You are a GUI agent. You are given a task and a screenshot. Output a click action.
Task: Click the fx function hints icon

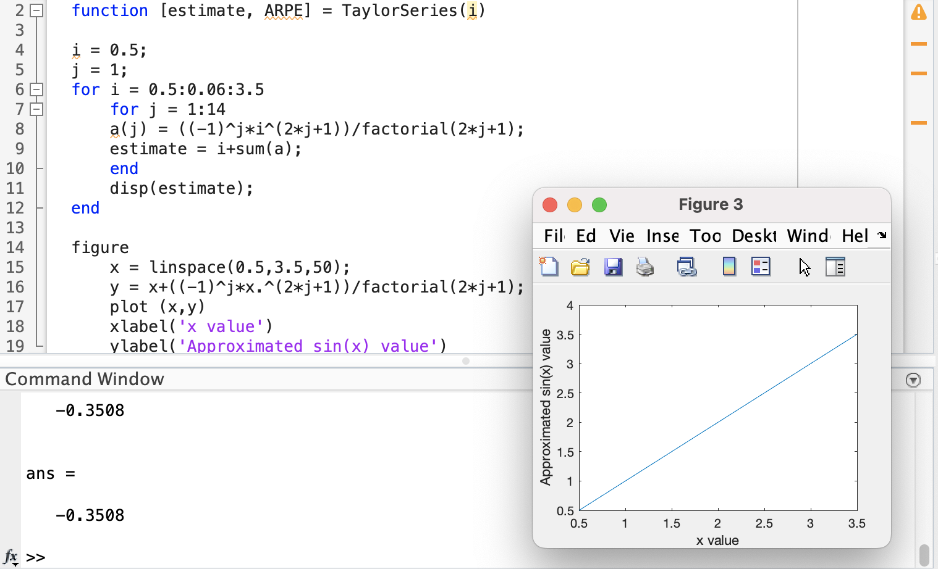pyautogui.click(x=10, y=556)
